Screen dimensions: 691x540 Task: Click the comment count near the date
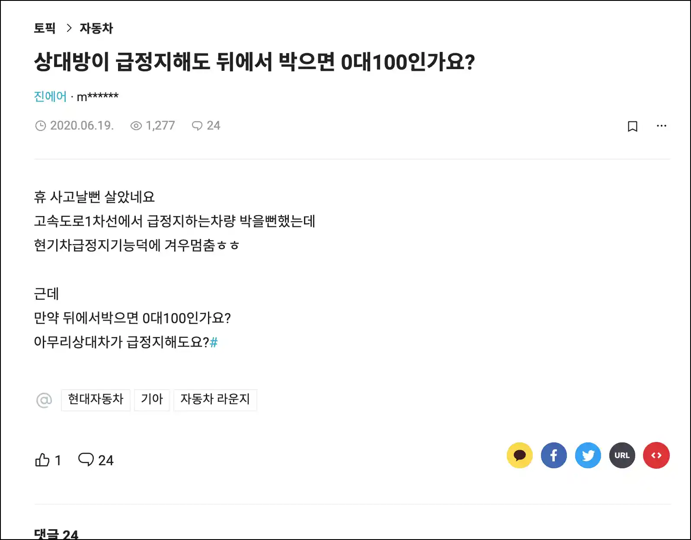206,126
